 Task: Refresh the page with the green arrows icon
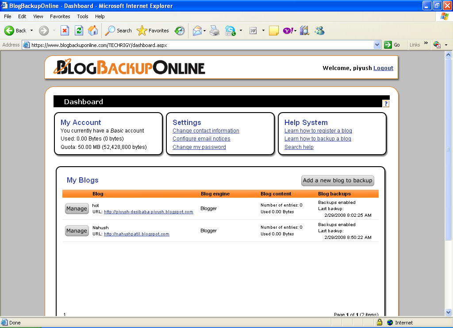pos(79,31)
